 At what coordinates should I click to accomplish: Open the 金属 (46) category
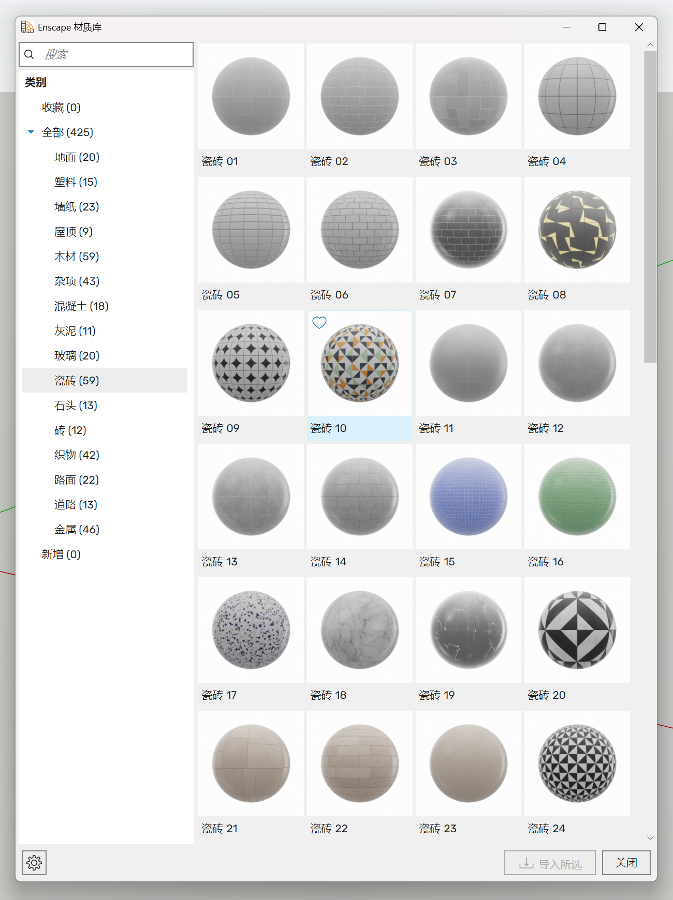pyautogui.click(x=77, y=530)
